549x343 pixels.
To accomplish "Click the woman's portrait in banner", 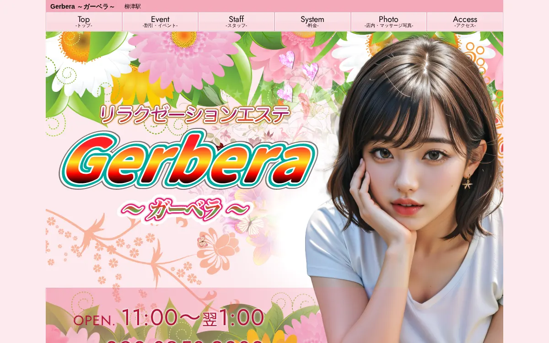I will pos(405,188).
